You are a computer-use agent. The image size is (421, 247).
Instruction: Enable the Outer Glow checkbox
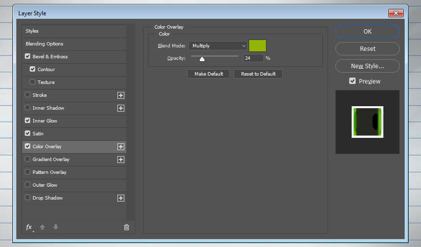(x=27, y=185)
